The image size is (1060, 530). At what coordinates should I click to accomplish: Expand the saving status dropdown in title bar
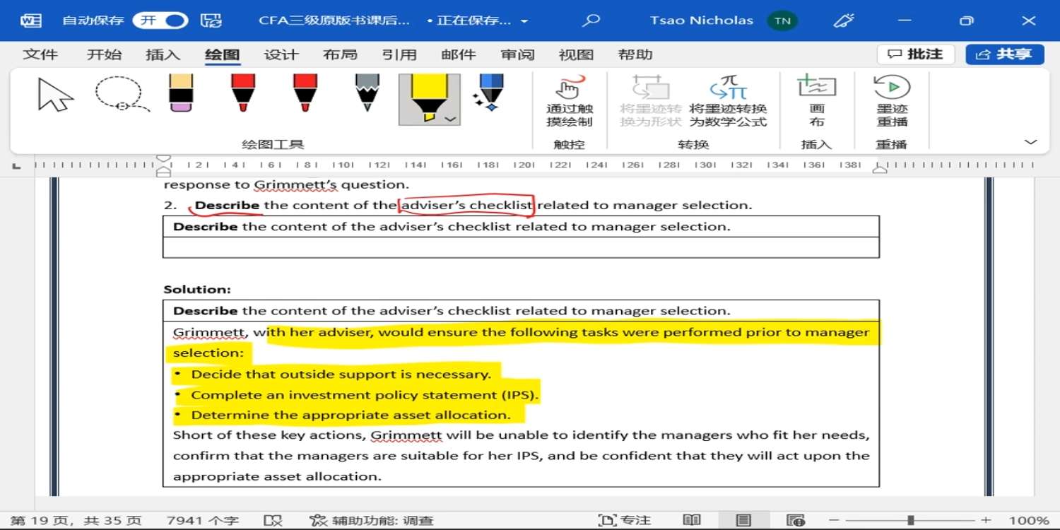click(524, 21)
